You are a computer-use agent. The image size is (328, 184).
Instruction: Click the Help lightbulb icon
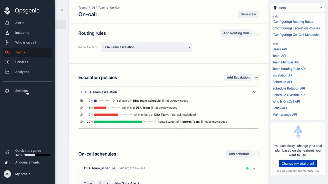tap(275, 8)
